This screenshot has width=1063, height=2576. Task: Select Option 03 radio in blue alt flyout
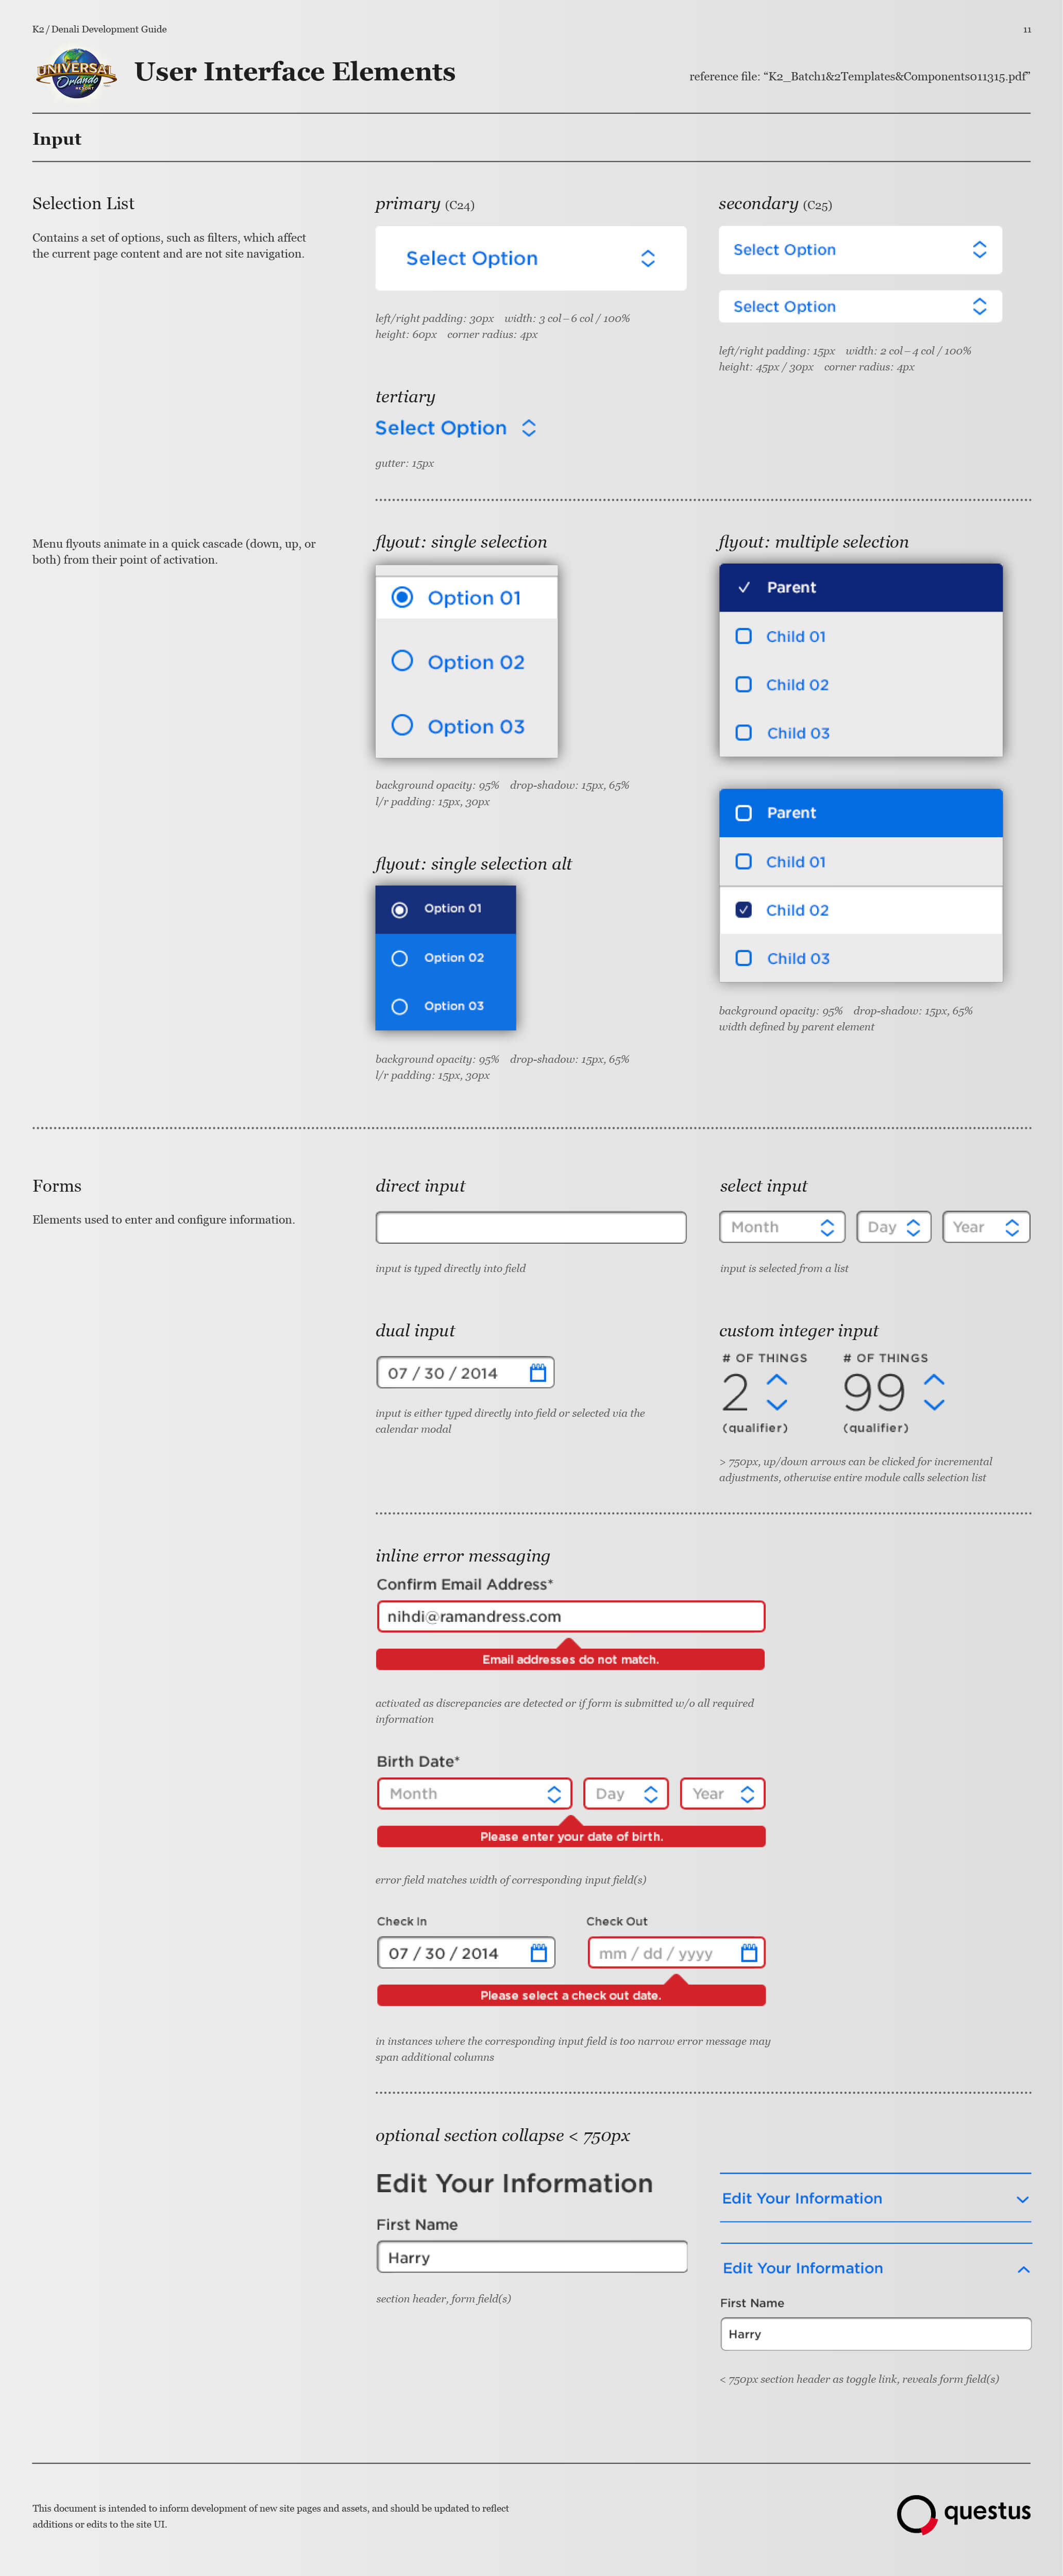tap(400, 1006)
